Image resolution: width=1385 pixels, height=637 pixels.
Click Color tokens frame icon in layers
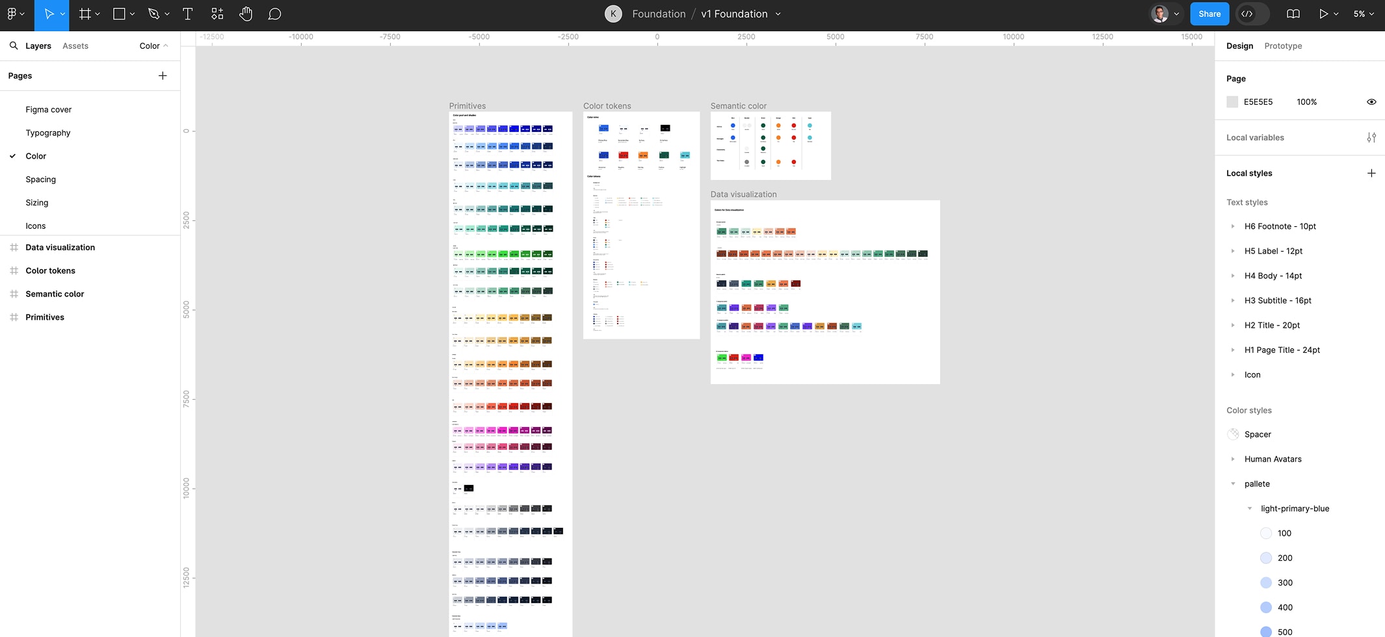(x=14, y=271)
